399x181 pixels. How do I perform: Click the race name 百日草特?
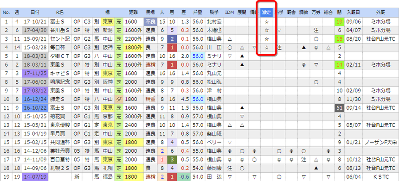pos(60,159)
